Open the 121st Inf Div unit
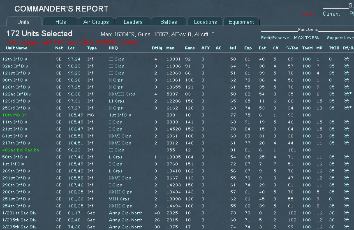 click(16, 73)
